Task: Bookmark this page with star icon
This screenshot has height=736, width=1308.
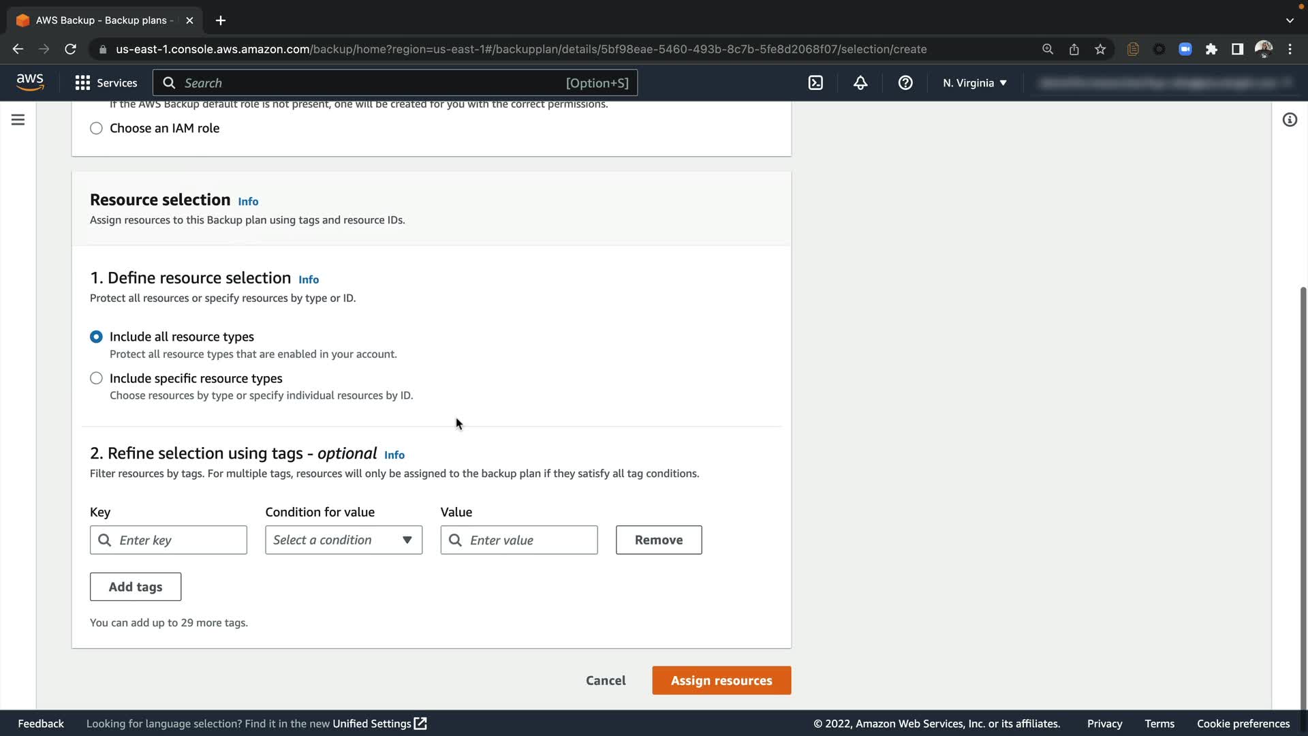Action: [x=1100, y=49]
